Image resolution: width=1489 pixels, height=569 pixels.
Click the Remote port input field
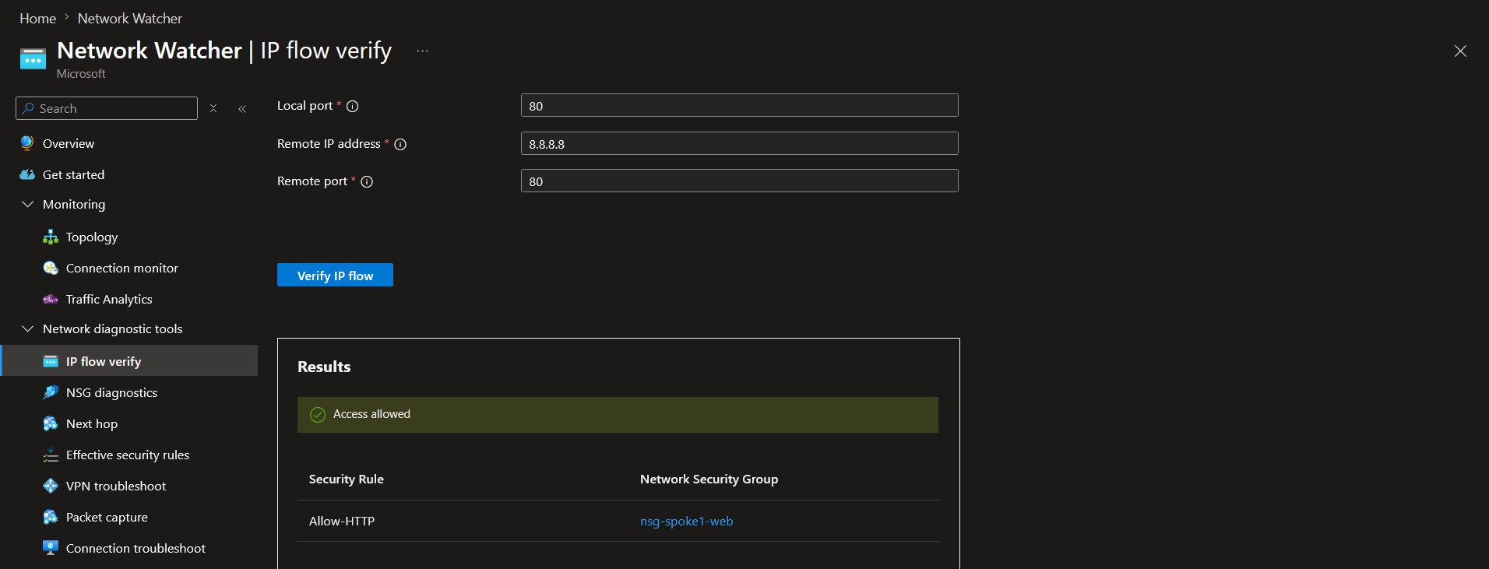739,181
